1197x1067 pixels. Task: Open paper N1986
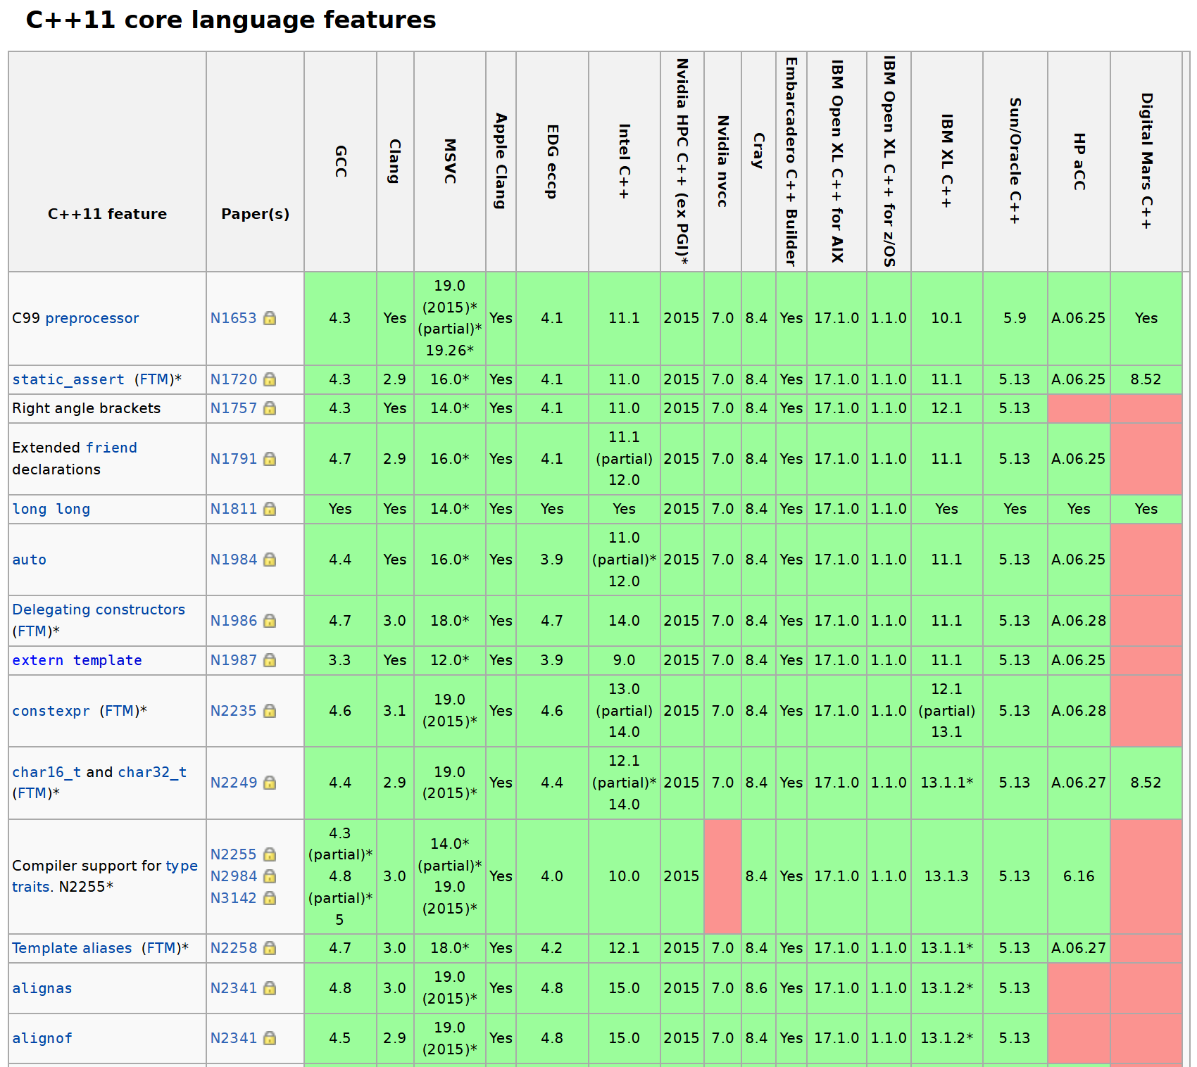(234, 621)
